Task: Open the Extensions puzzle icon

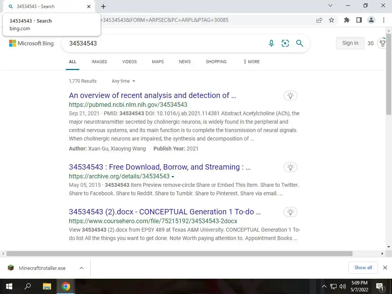Action: (346, 20)
